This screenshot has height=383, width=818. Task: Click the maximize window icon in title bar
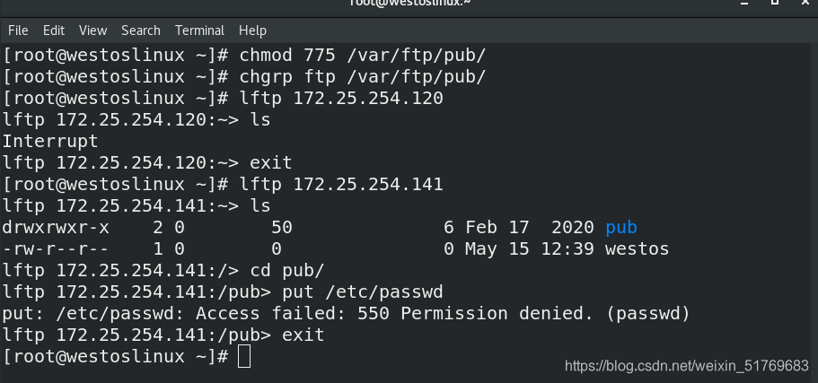click(775, 2)
